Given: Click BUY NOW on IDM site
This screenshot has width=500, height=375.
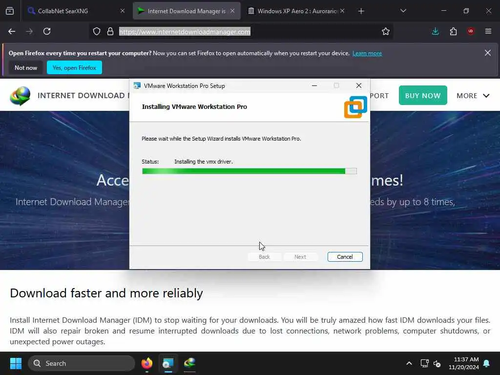Looking at the screenshot, I should coord(423,95).
